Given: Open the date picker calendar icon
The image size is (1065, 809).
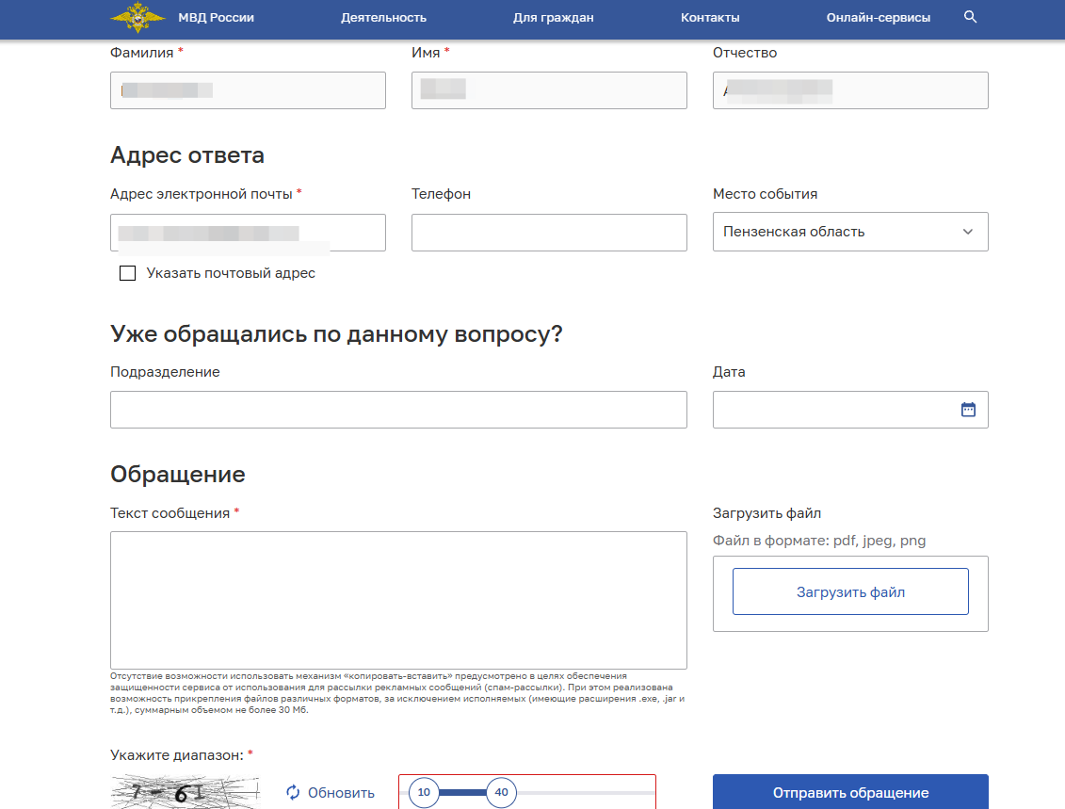Looking at the screenshot, I should [968, 409].
